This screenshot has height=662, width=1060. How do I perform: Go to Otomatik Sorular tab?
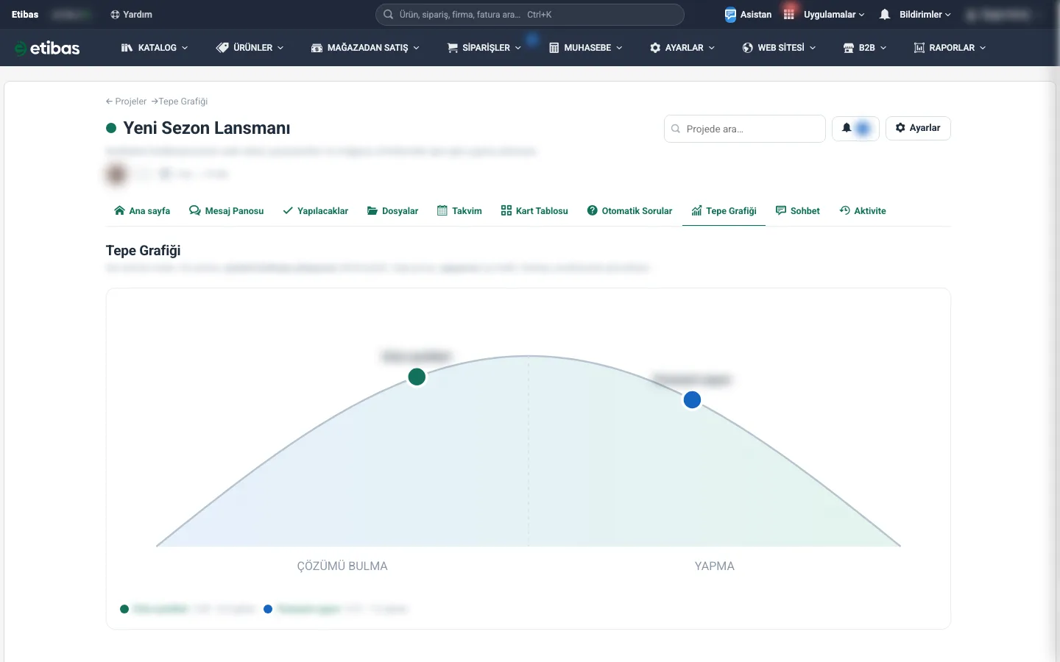click(629, 211)
